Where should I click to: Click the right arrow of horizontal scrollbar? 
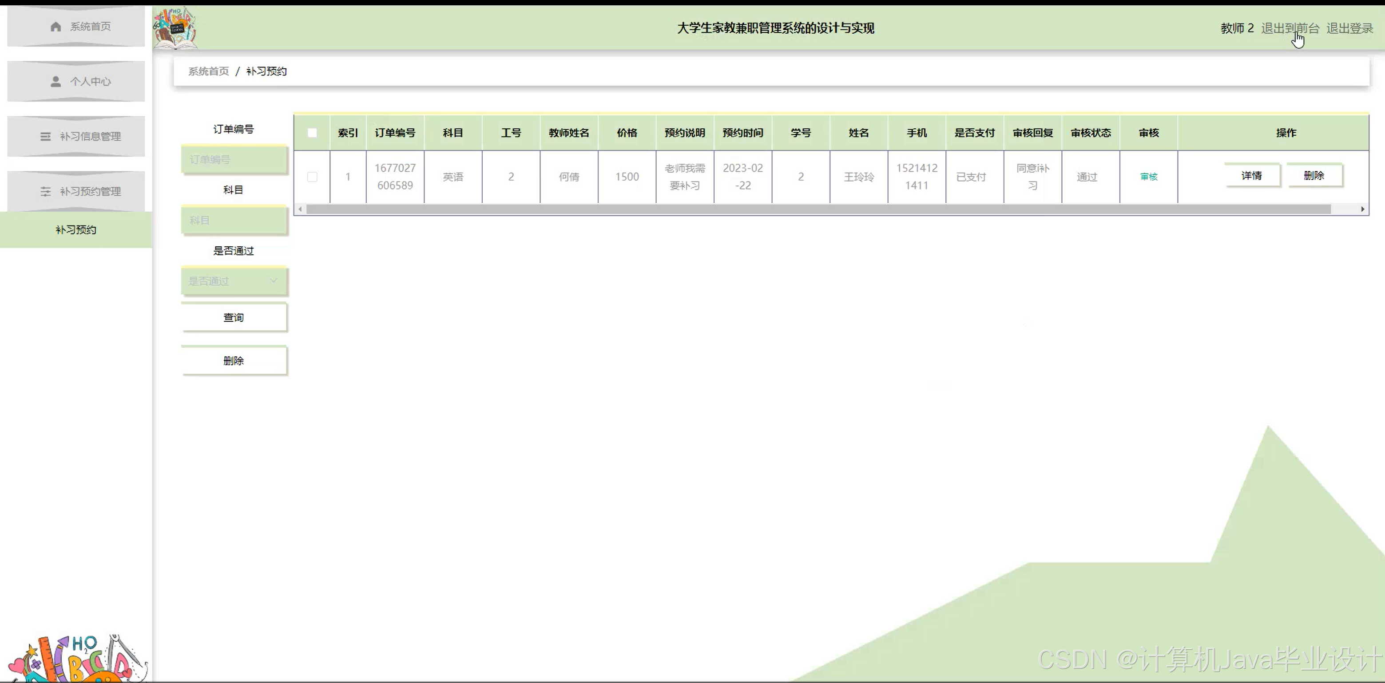point(1362,209)
